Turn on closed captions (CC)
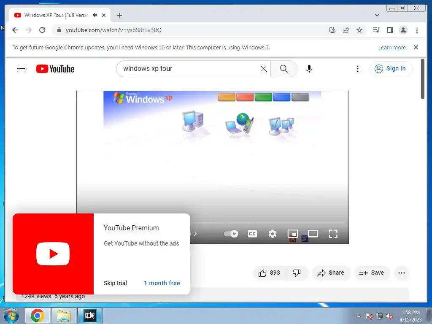The width and height of the screenshot is (432, 324). 252,234
